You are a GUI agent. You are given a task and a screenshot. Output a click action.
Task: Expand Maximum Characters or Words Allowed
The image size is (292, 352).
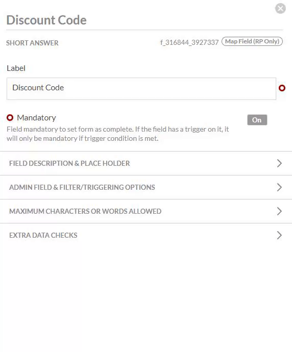(x=146, y=211)
